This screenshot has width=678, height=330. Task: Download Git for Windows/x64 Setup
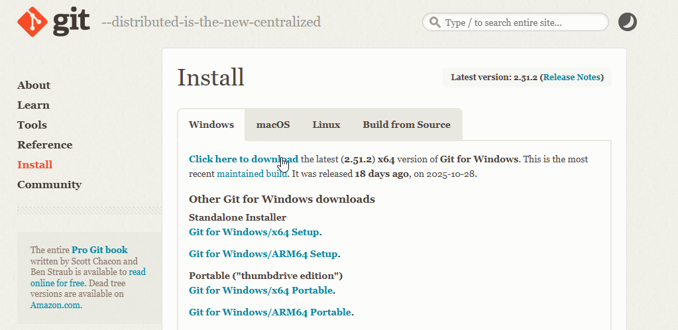pos(254,232)
